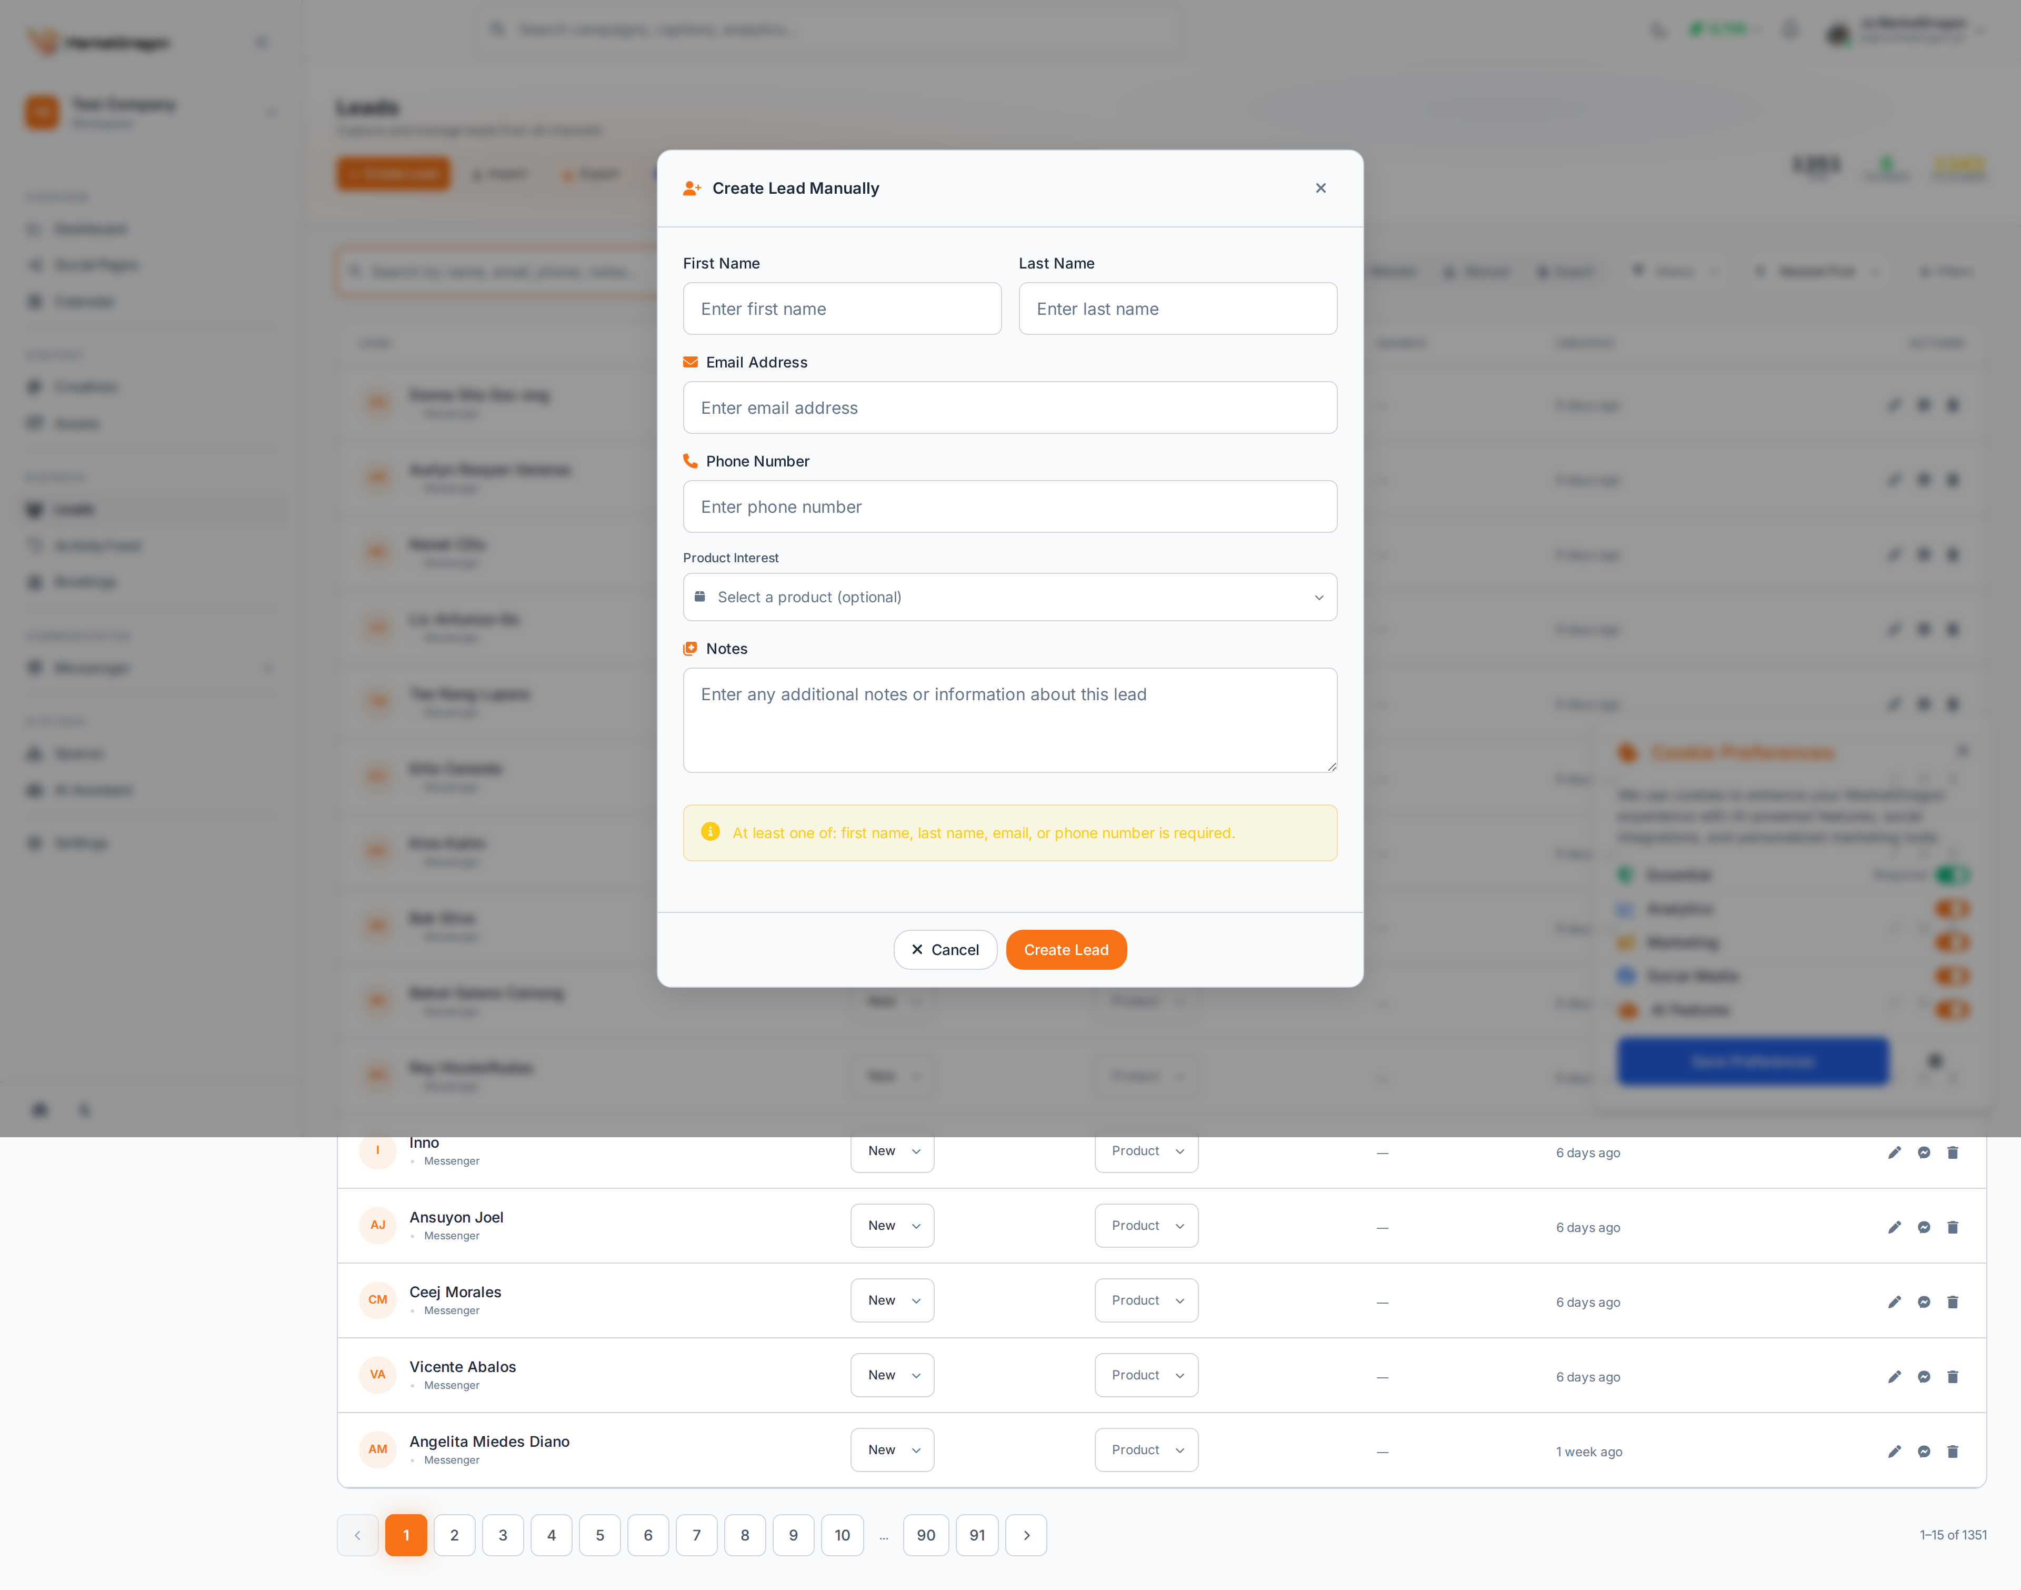Click the CM avatar for Ceej
Screen dimensions: 2021x1590
[x=378, y=1299]
